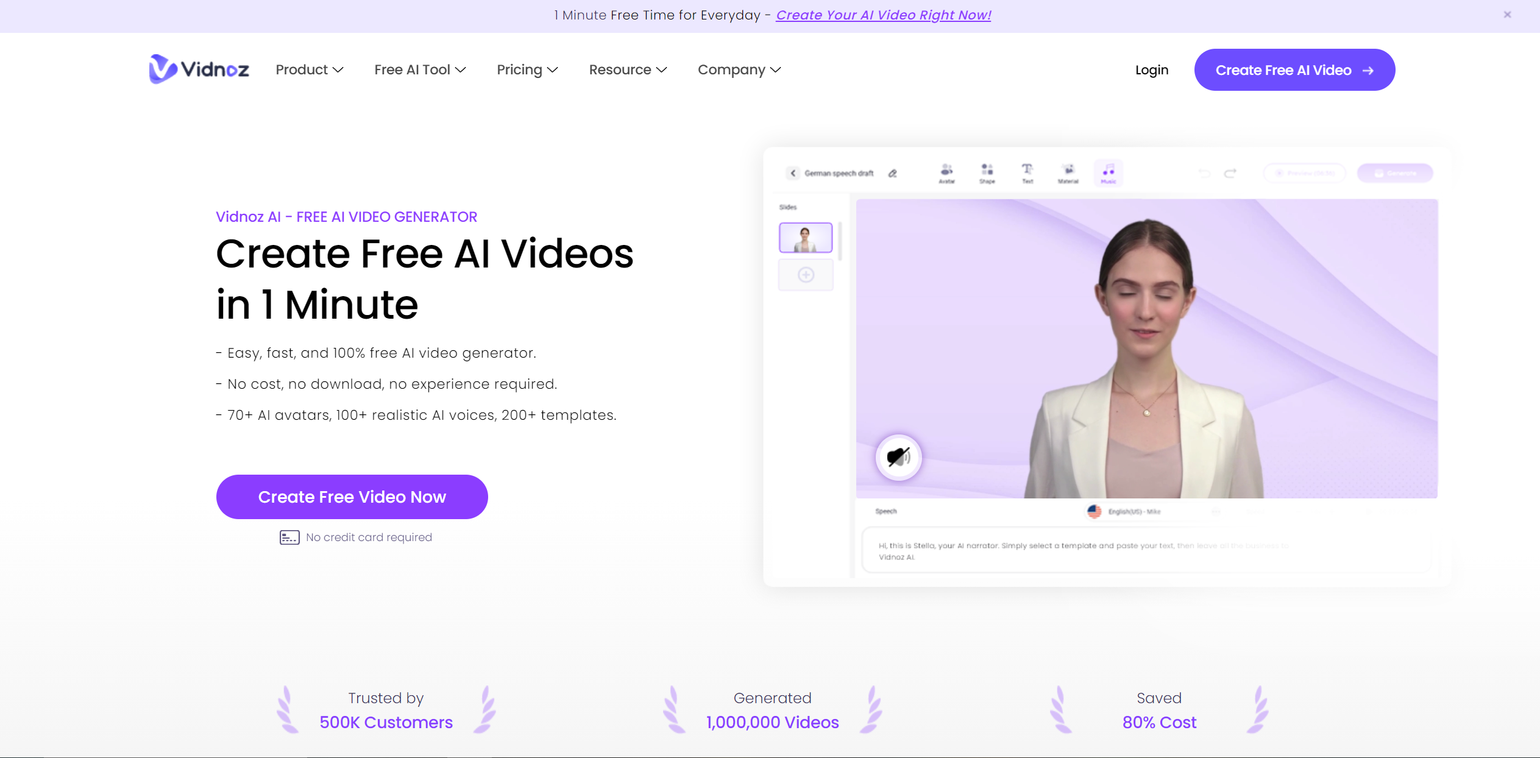Select the slide thumbnail in the Slides panel
1540x758 pixels.
[x=806, y=237]
